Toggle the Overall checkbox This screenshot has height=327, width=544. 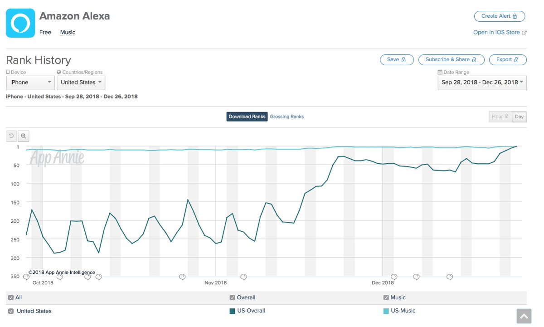(x=233, y=298)
